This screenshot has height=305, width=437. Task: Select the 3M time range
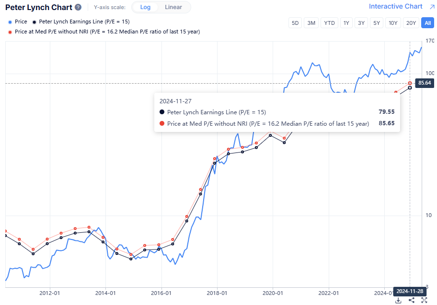(x=311, y=23)
